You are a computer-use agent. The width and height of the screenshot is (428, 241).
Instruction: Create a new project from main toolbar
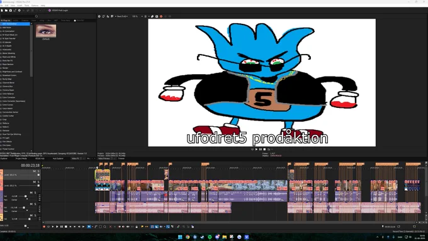[2, 10]
